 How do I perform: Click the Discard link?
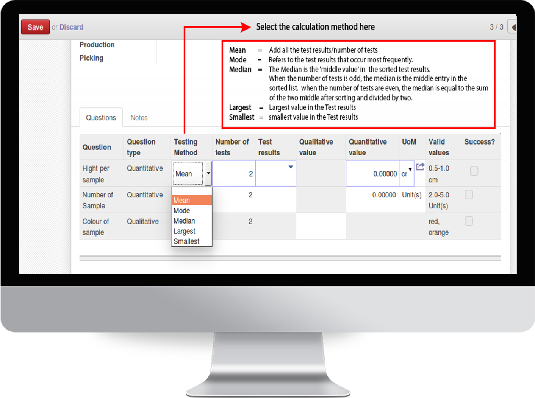71,27
